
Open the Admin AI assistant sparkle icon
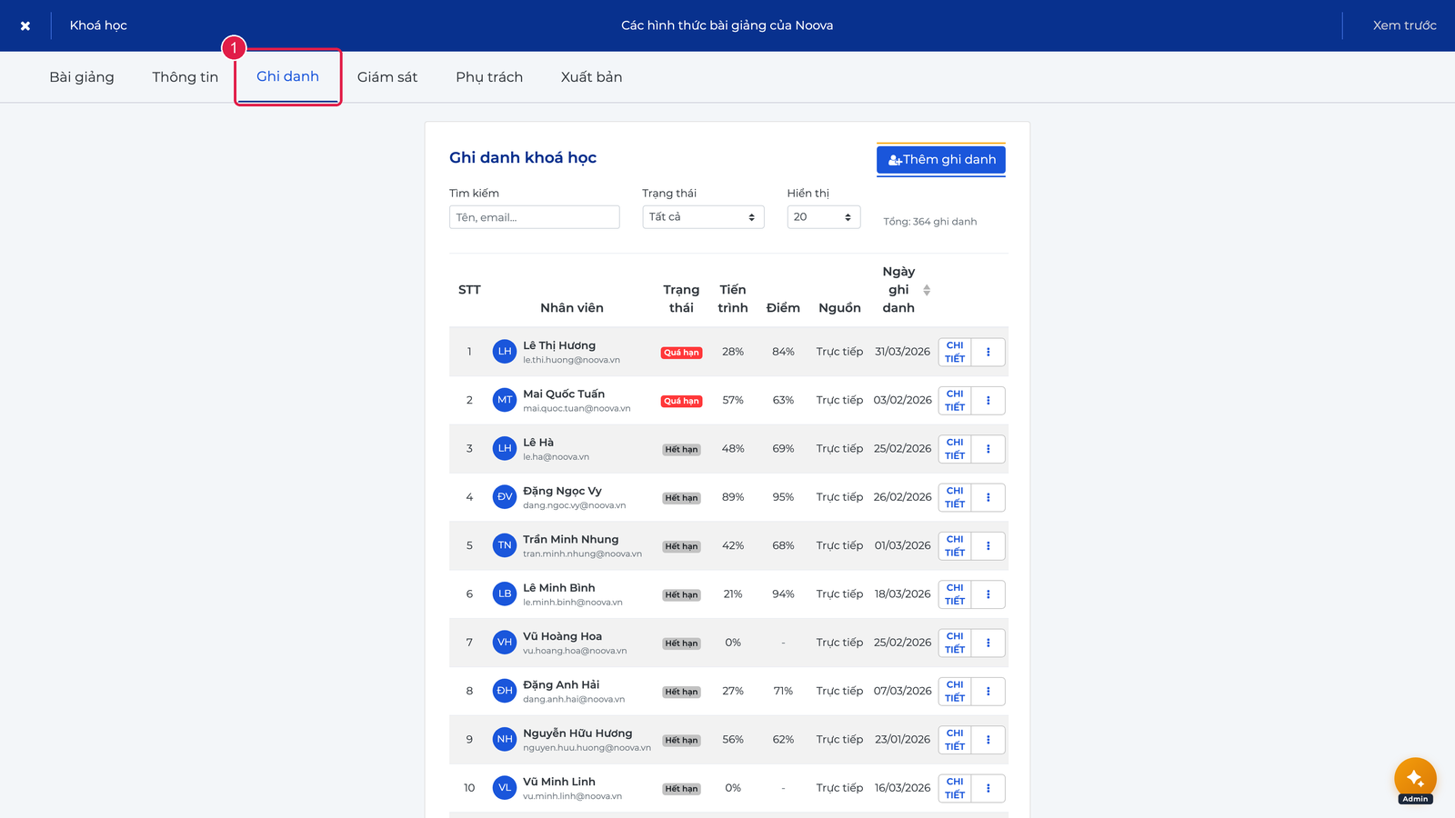(1415, 779)
